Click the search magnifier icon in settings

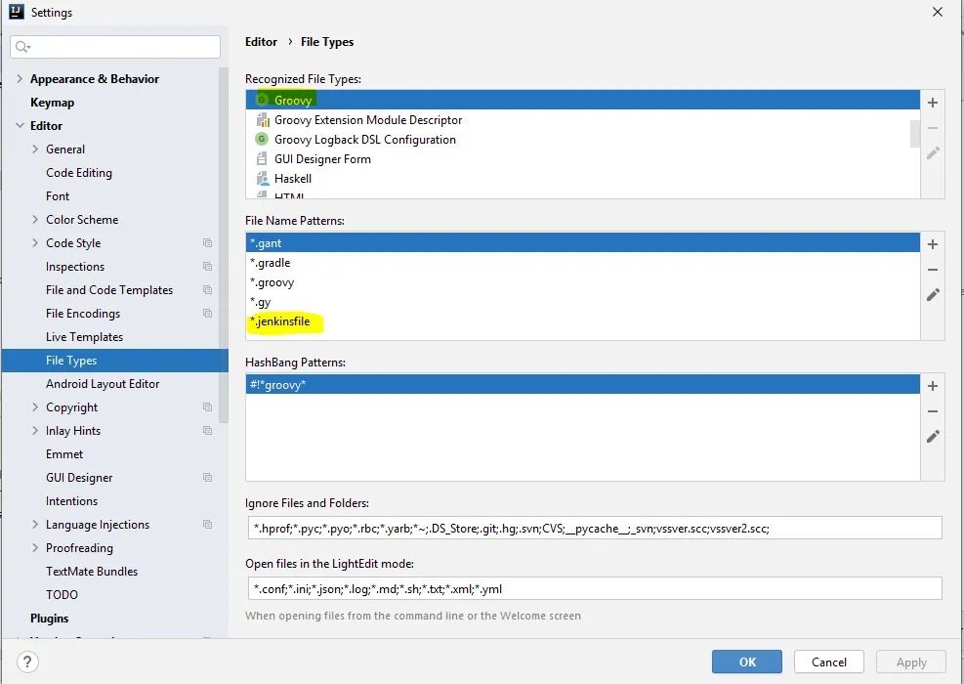(x=22, y=47)
